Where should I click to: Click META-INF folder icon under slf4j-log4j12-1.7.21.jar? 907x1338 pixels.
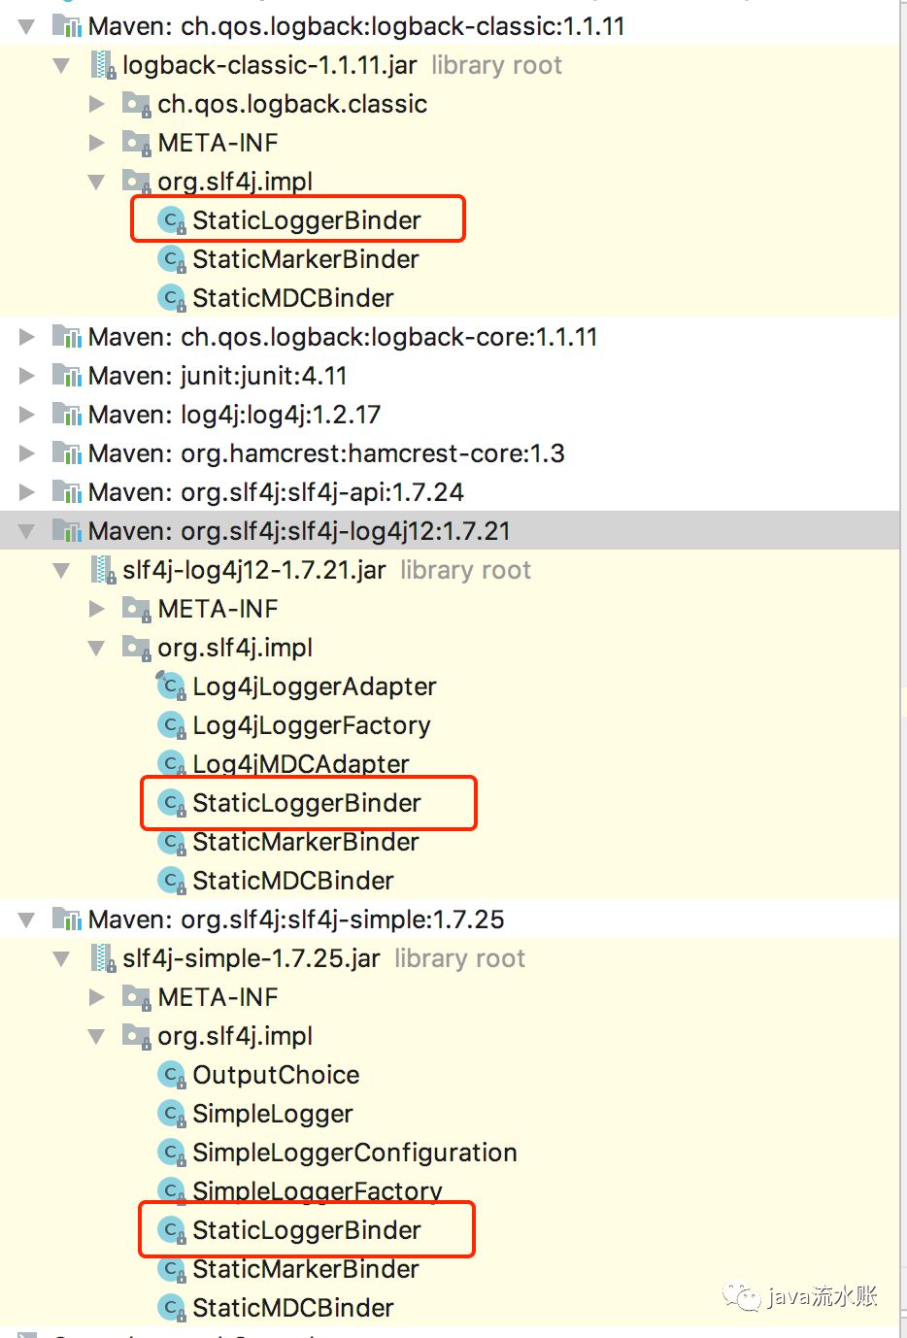(x=136, y=609)
